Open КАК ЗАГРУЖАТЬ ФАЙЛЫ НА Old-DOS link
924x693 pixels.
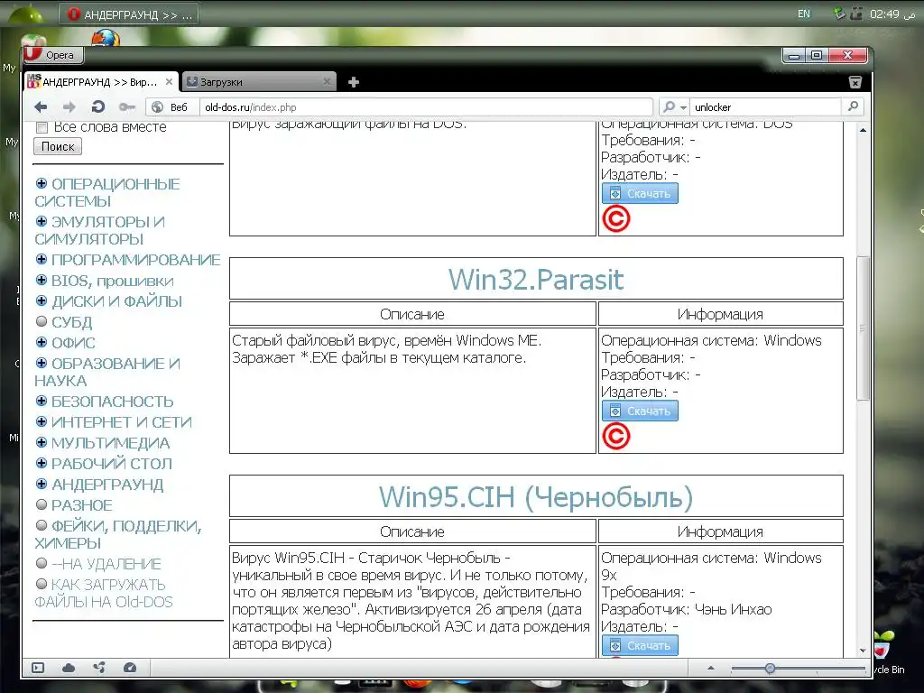click(103, 593)
